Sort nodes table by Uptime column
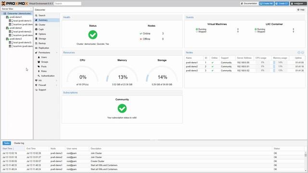308x173 pixels. (x=298, y=58)
